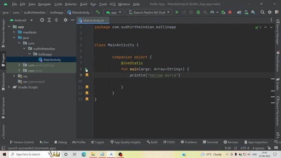The width and height of the screenshot is (281, 158).
Task: Toggle the Device File Explorer sidebar tab
Action: point(277,111)
